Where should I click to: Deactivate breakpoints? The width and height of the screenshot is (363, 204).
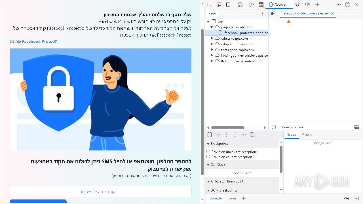click(x=252, y=135)
